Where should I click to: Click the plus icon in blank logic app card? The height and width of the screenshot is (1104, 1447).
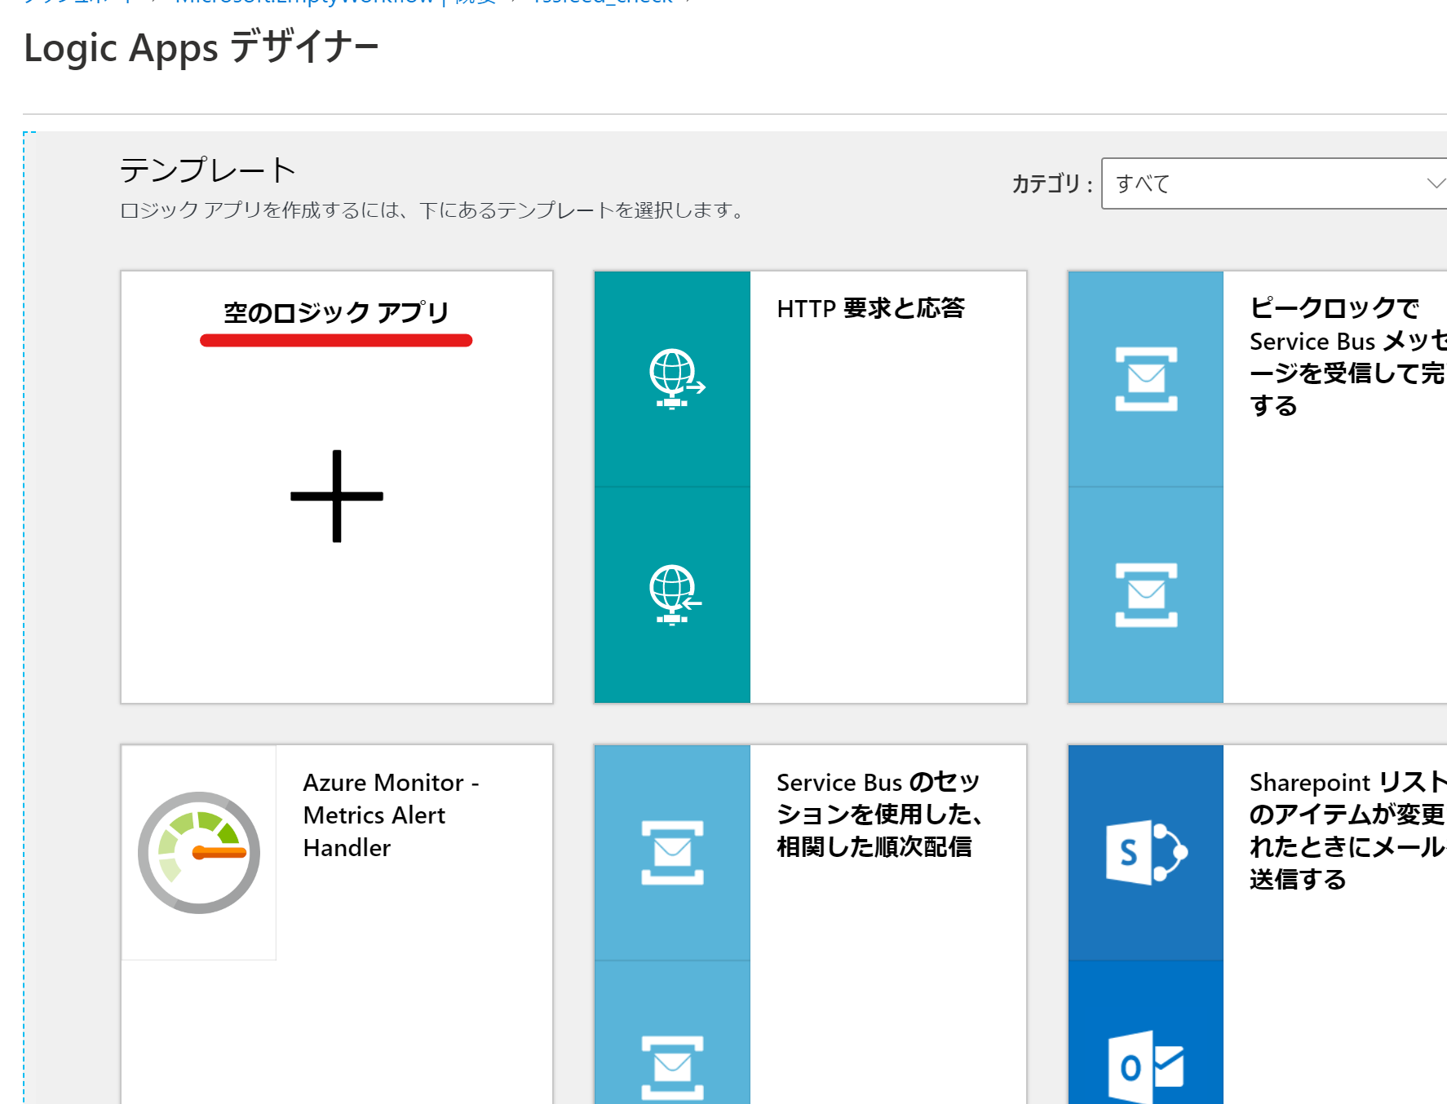pos(337,496)
